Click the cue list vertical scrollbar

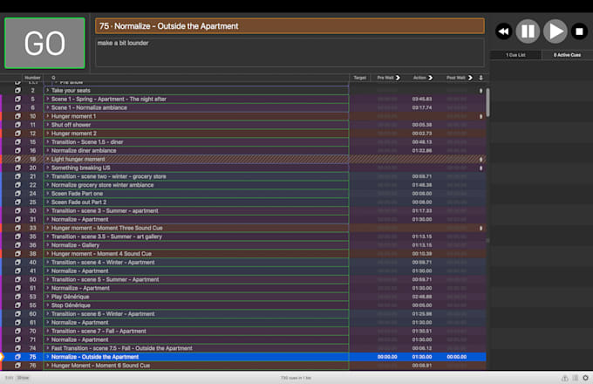[x=487, y=102]
